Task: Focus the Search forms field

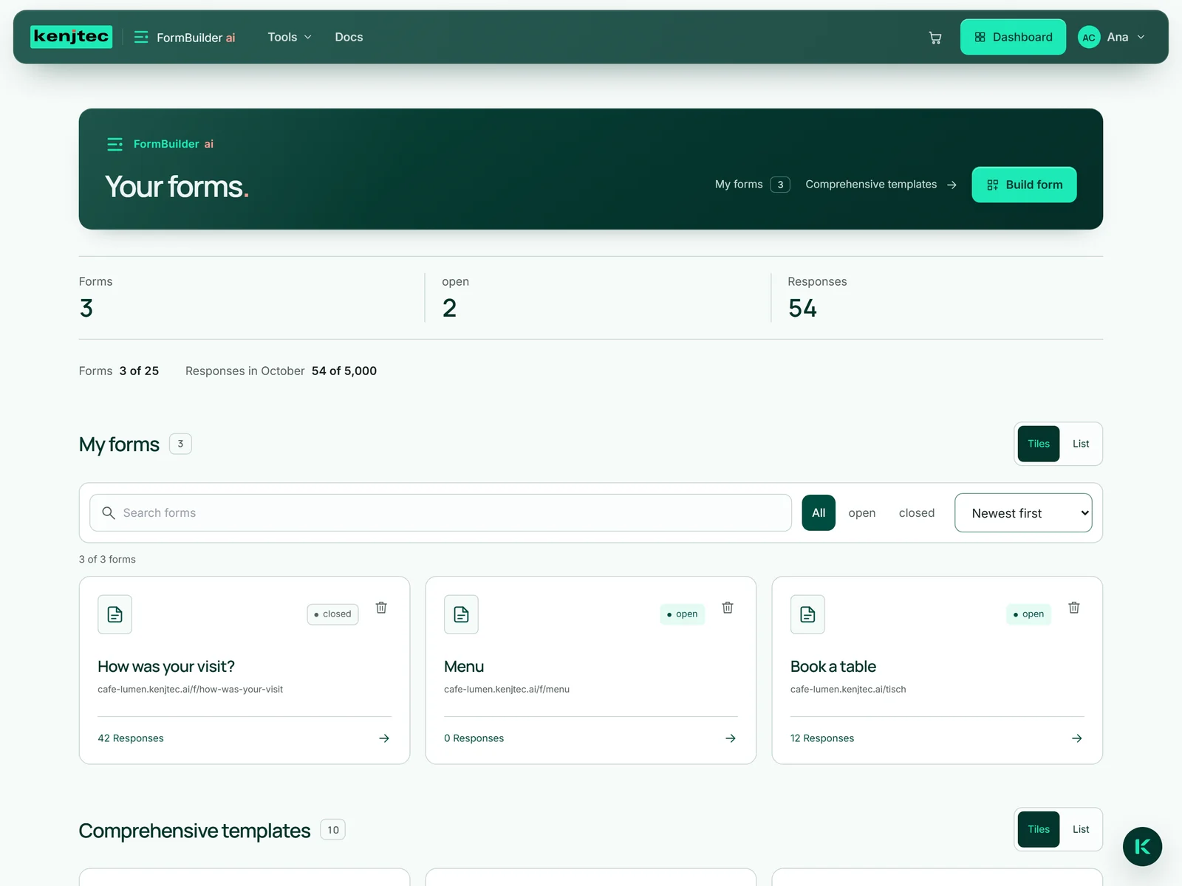Action: pyautogui.click(x=440, y=513)
